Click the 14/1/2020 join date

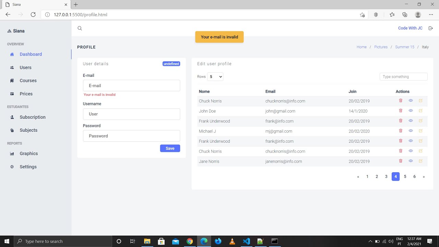pos(358,111)
